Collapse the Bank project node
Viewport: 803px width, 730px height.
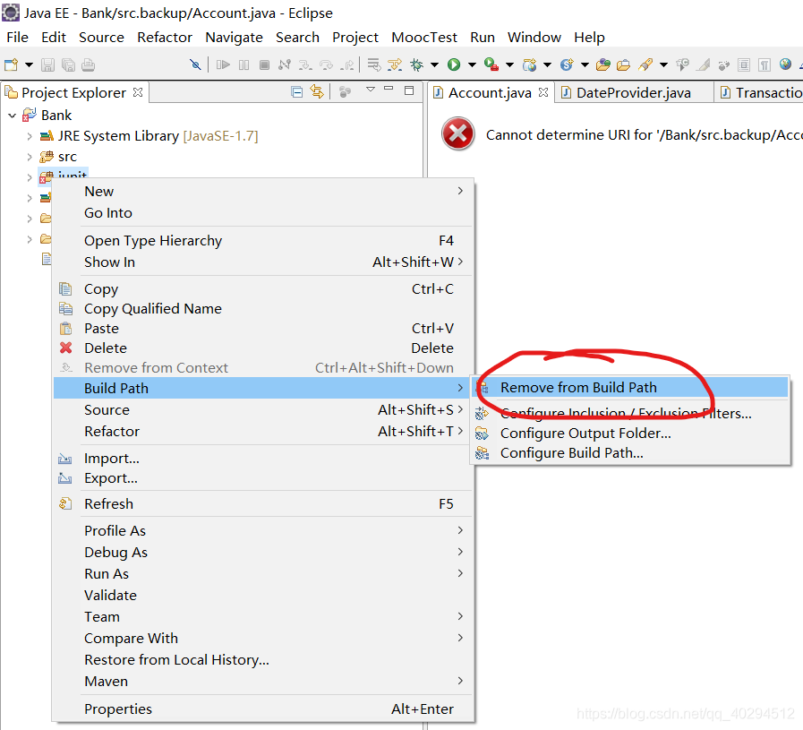13,116
